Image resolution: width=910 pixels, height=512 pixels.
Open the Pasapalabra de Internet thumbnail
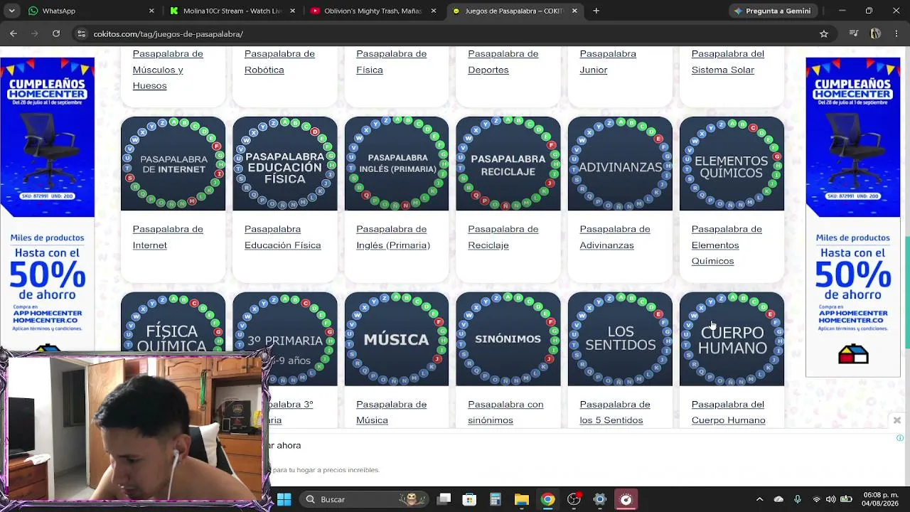pos(173,164)
